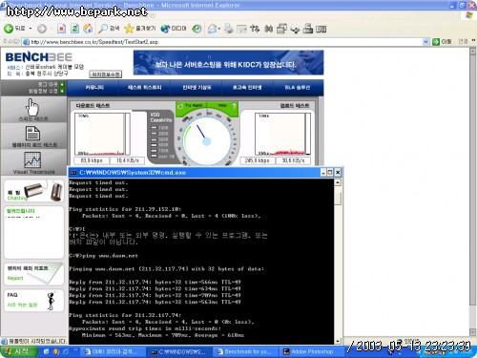Image resolution: width=477 pixels, height=358 pixels.
Task: Click the cmd.exe window title bar icon
Action: (73, 173)
